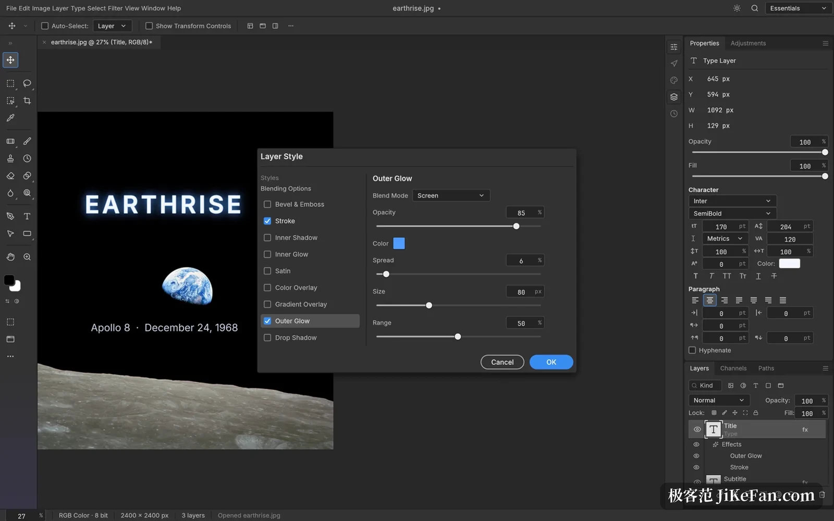Click the center align paragraph icon
The height and width of the screenshot is (521, 834).
tap(709, 300)
